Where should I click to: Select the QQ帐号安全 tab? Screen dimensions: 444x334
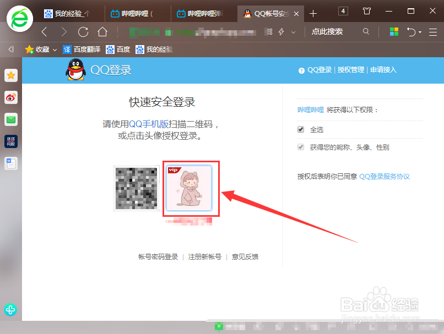266,14
